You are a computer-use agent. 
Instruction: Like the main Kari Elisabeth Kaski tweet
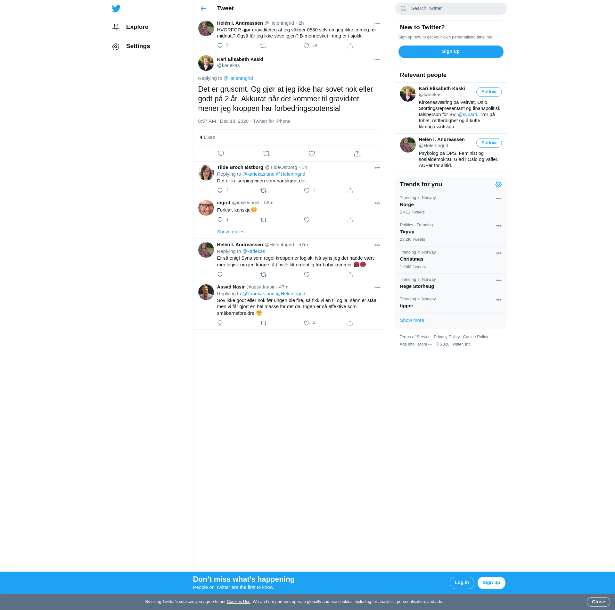[312, 154]
